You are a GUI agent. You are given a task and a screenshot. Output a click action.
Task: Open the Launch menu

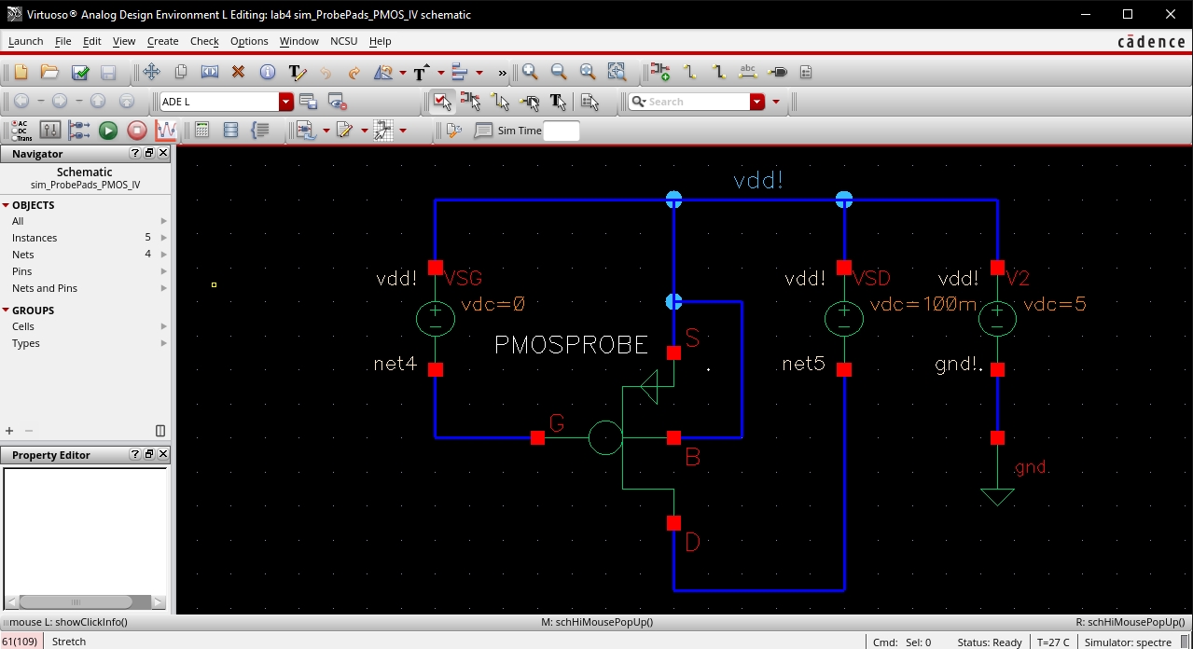coord(25,41)
